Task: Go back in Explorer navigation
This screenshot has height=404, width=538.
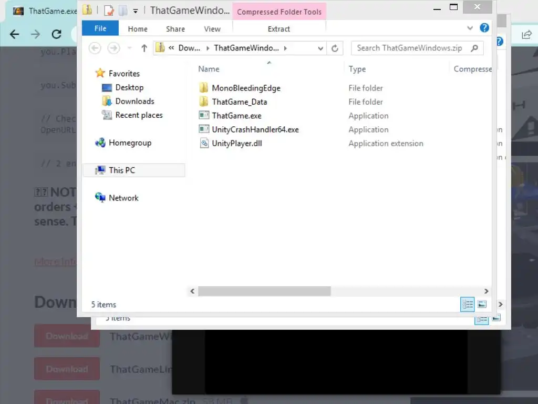Action: pyautogui.click(x=95, y=48)
